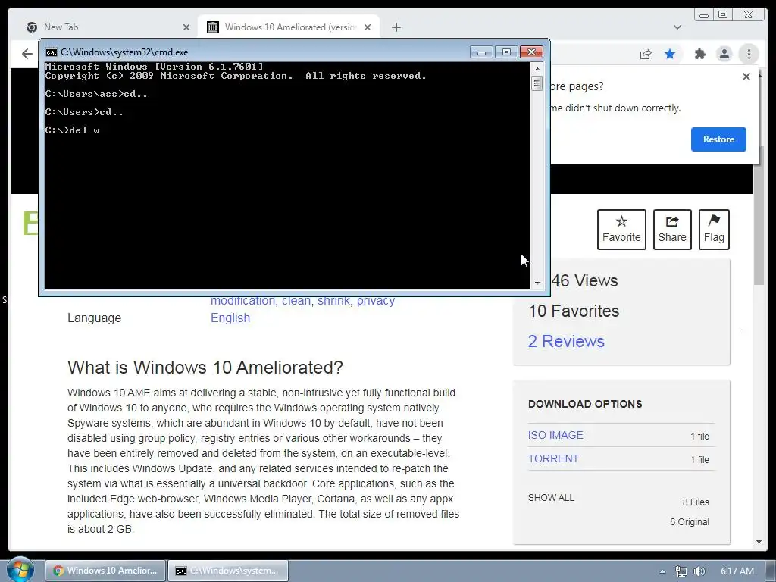Open the Chrome three-dot menu

coord(749,54)
